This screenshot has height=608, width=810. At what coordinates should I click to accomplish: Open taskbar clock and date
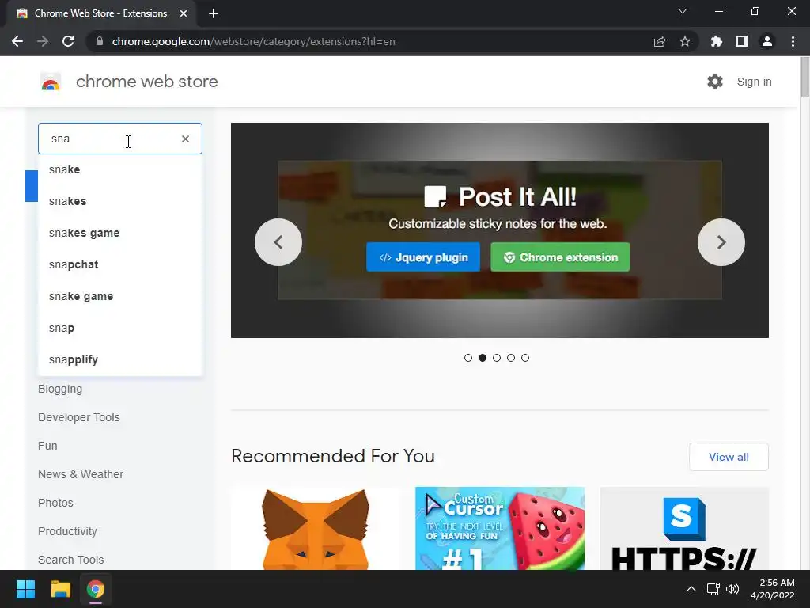pyautogui.click(x=773, y=589)
